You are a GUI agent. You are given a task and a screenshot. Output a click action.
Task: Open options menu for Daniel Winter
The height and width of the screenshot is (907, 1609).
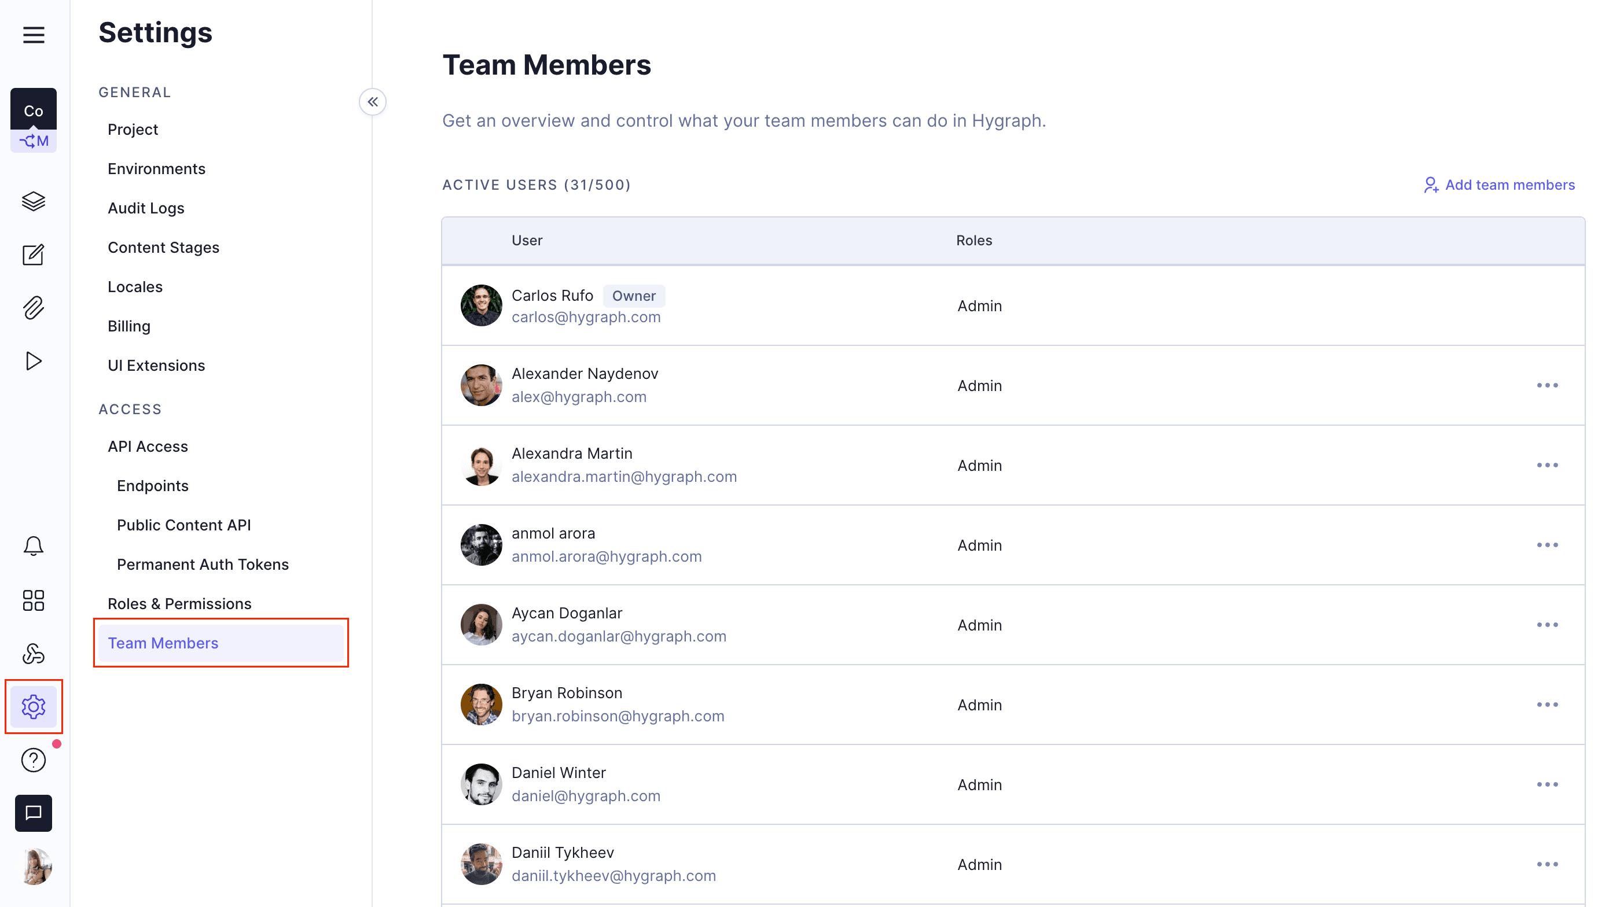(1547, 784)
